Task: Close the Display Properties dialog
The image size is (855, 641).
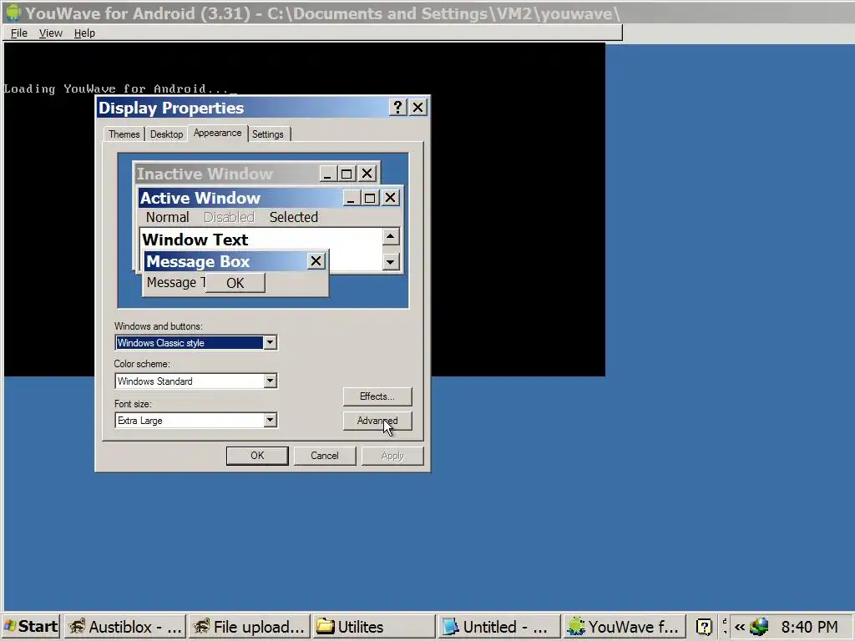Action: [417, 108]
